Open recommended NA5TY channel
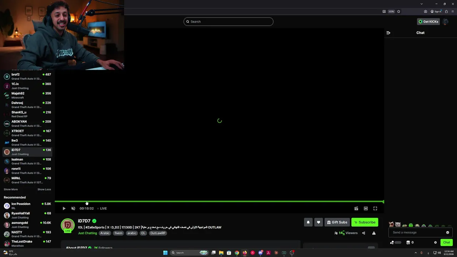The image size is (457, 257). point(27,234)
